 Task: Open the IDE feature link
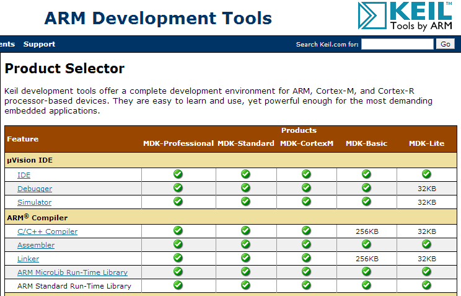[24, 175]
